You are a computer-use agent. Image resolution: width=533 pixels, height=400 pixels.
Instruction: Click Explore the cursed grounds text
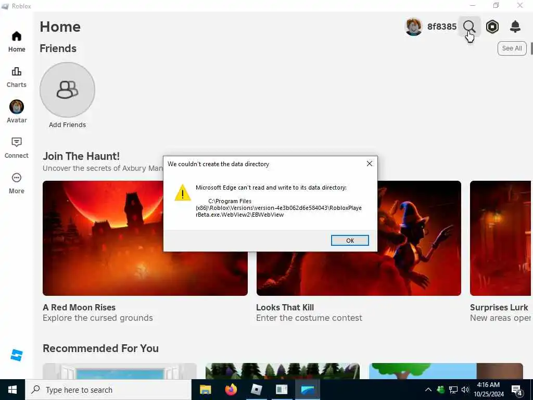[x=98, y=318]
